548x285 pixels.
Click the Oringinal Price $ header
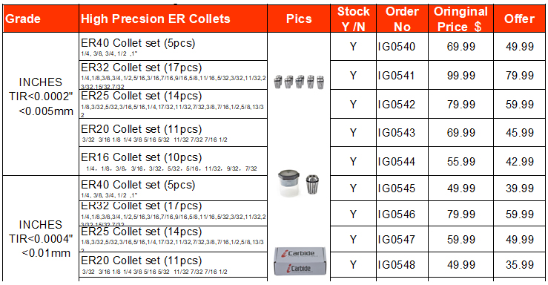pos(461,19)
